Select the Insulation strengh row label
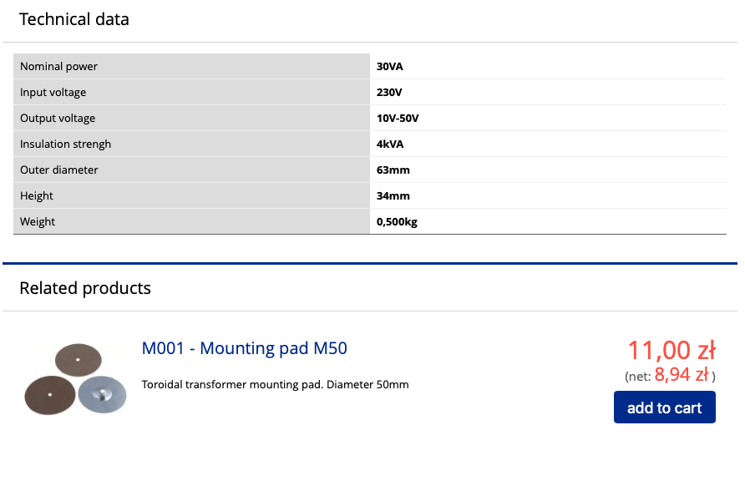Viewport: 745px width, 486px height. [191, 144]
